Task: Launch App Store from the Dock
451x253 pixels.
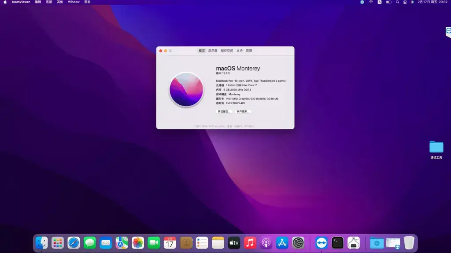Action: coord(282,243)
